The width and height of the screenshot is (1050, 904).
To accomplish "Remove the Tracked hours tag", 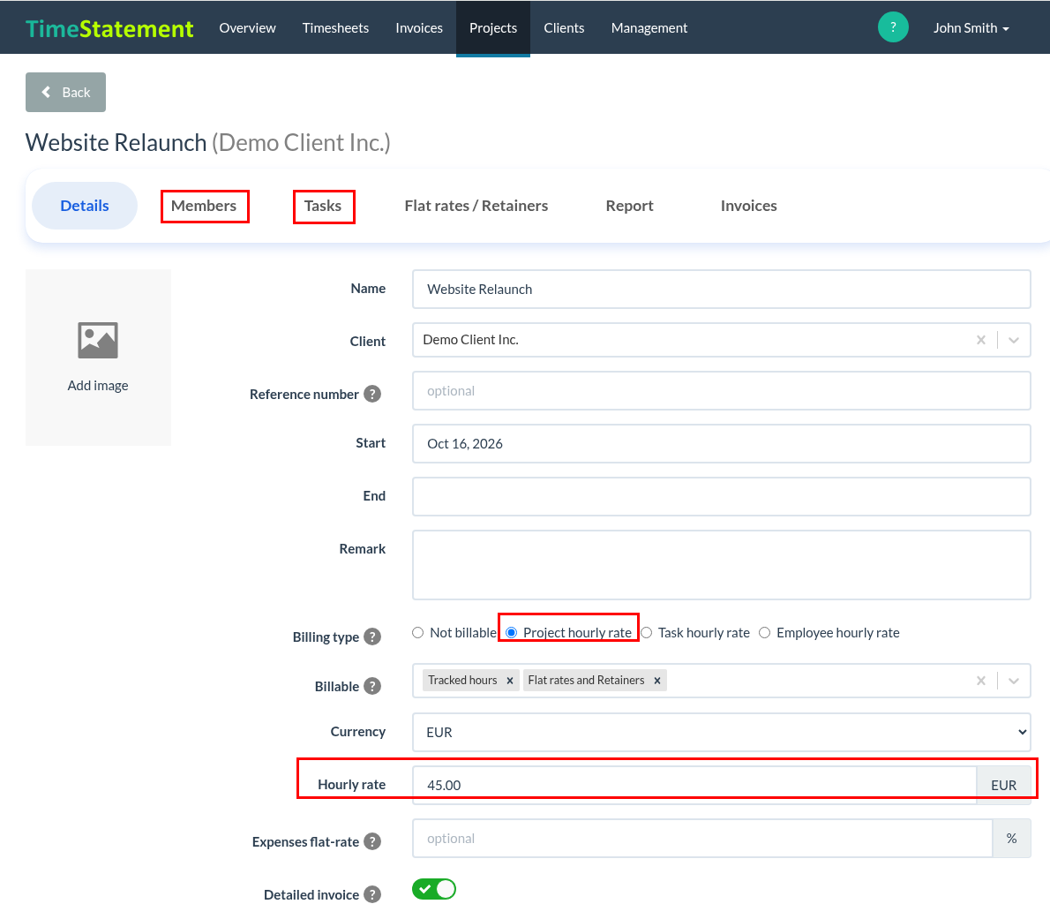I will [510, 681].
